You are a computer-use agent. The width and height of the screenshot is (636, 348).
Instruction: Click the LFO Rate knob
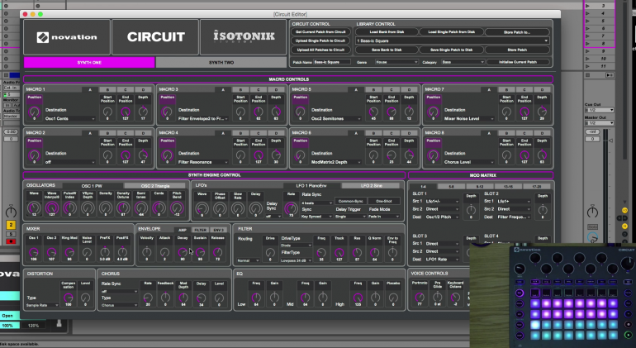(291, 208)
